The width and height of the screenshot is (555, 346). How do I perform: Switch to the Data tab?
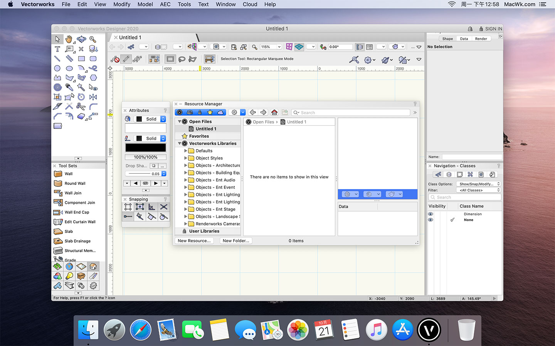pos(464,39)
